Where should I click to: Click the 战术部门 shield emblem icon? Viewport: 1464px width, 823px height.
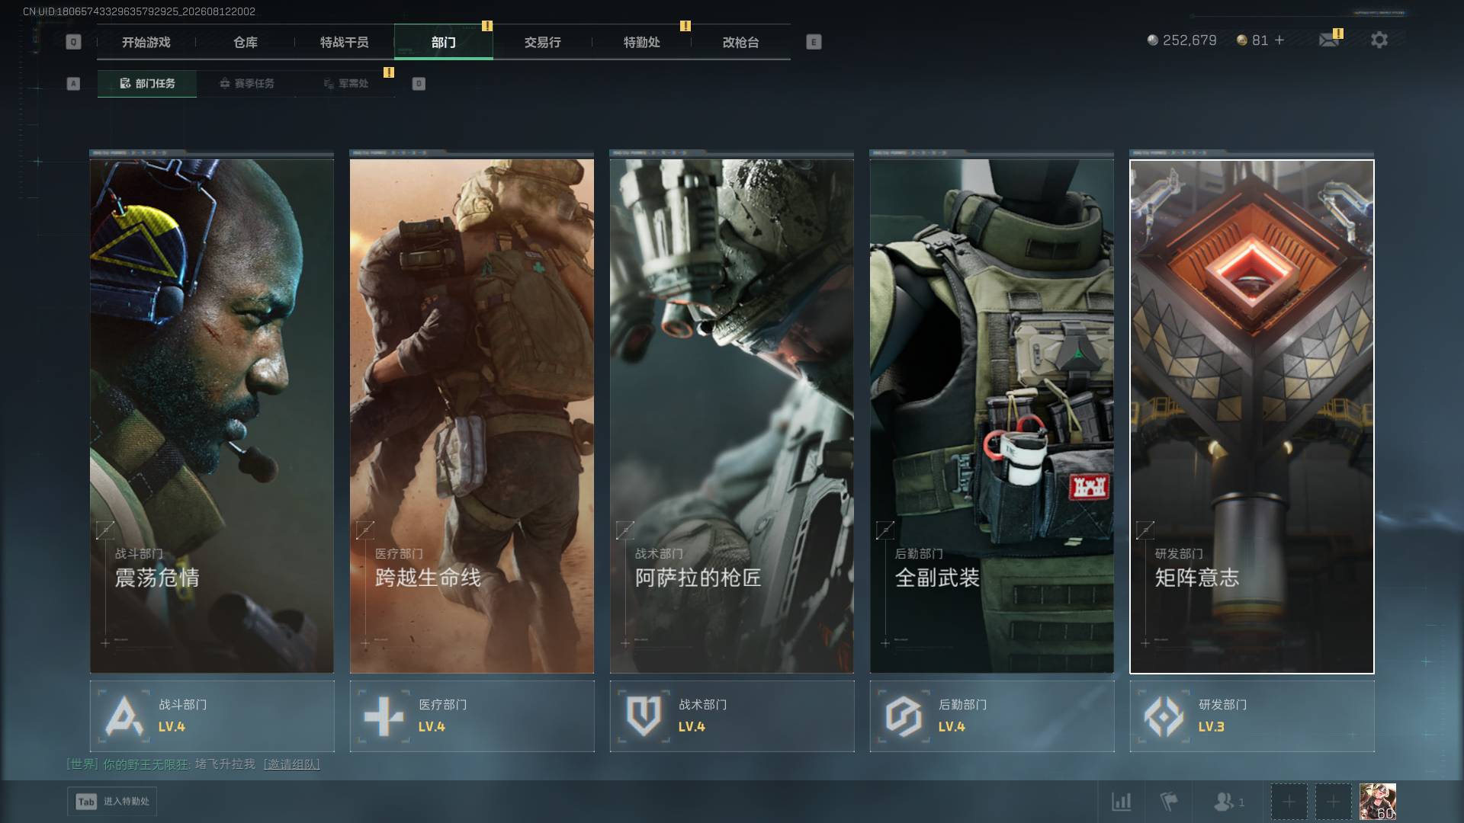coord(644,716)
